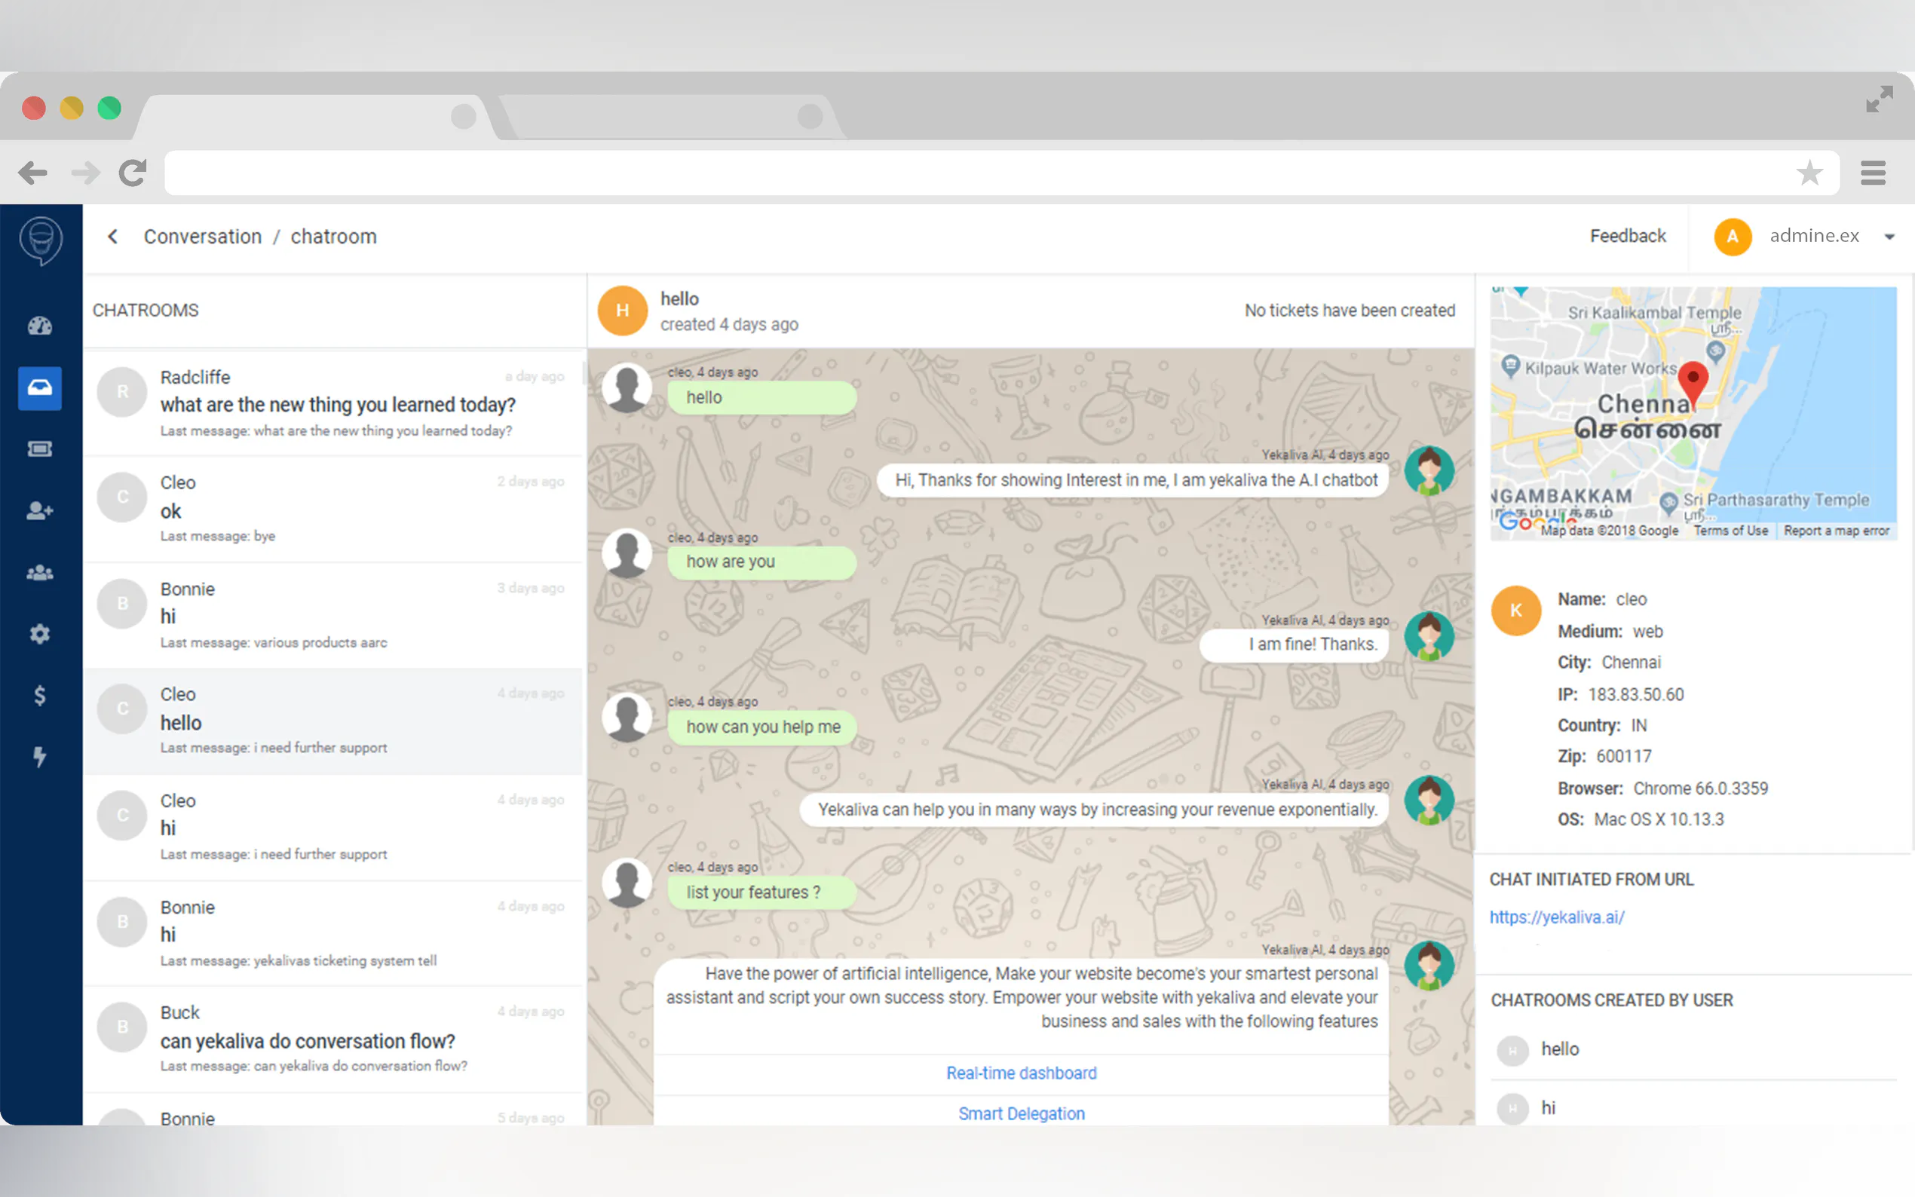Open the team group sidebar icon
Viewport: 1915px width, 1197px height.
tap(40, 572)
